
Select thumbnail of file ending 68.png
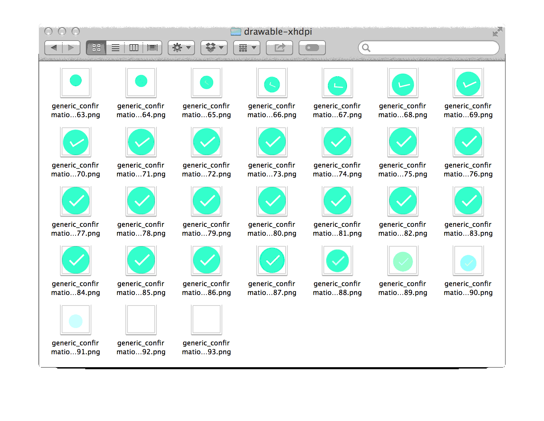coord(403,83)
